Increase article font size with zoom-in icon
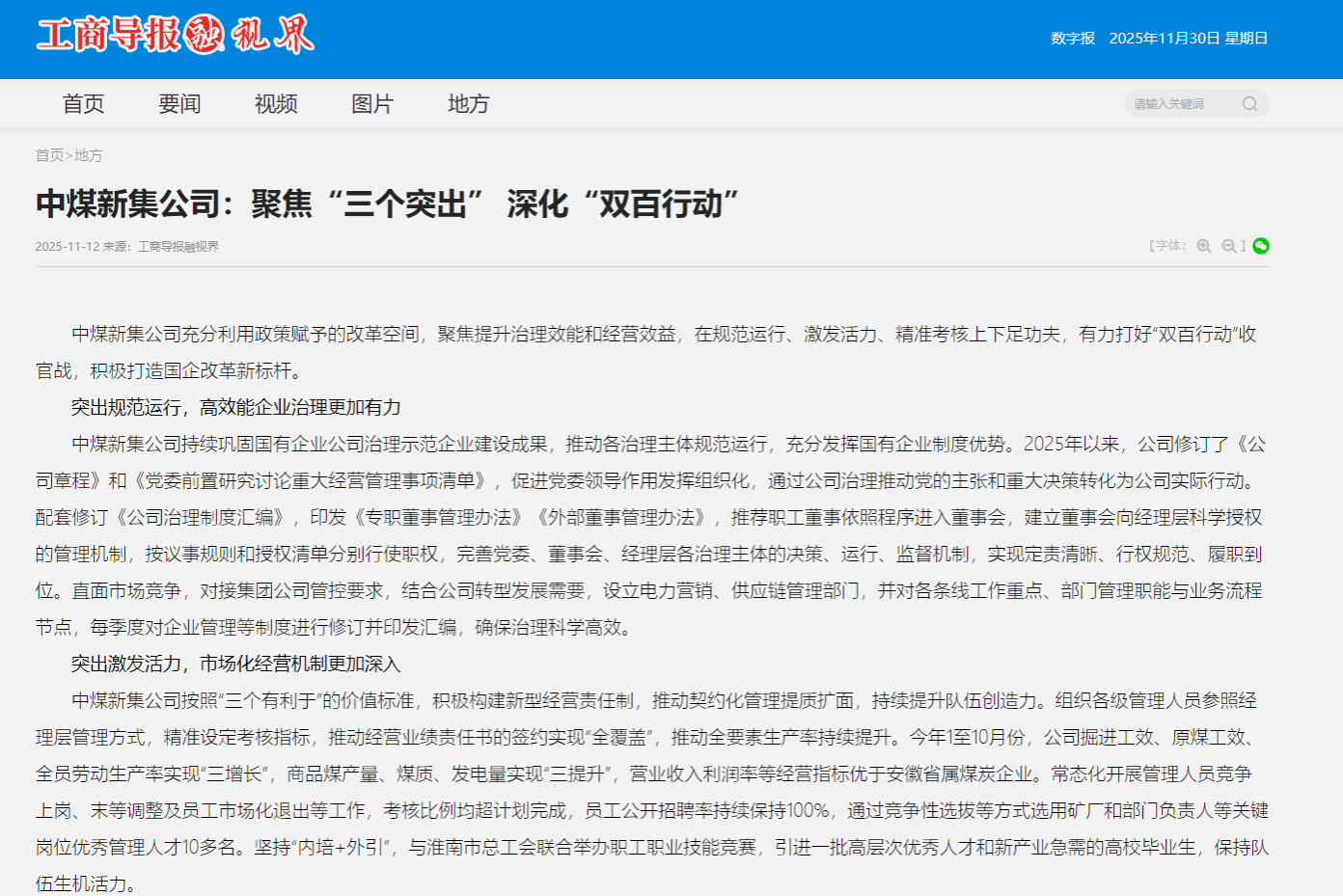This screenshot has height=896, width=1343. [x=1203, y=246]
